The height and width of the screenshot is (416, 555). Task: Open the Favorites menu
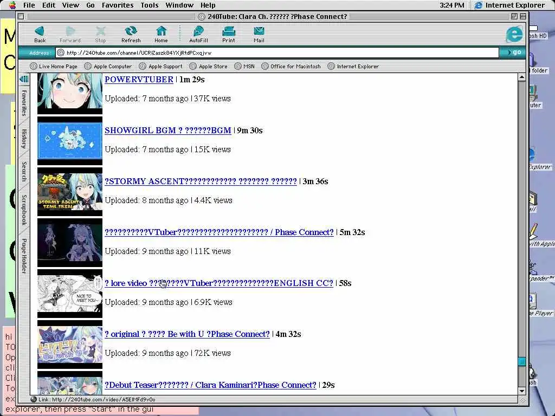[118, 5]
